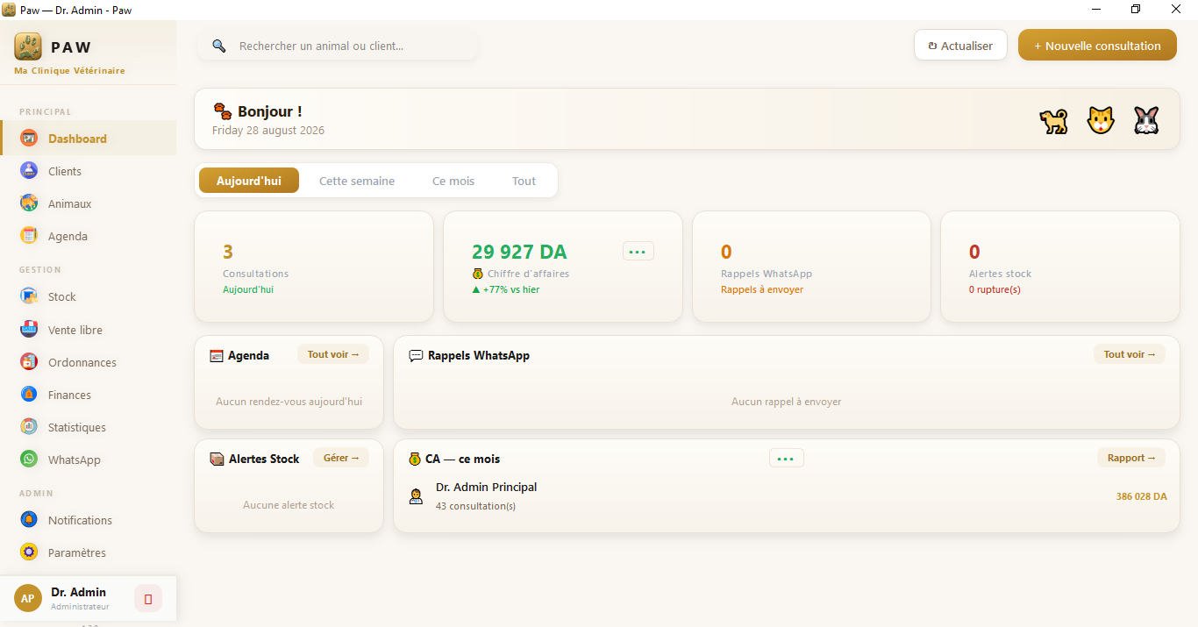This screenshot has height=627, width=1198.
Task: Open the WhatsApp sidebar icon
Action: [x=29, y=459]
